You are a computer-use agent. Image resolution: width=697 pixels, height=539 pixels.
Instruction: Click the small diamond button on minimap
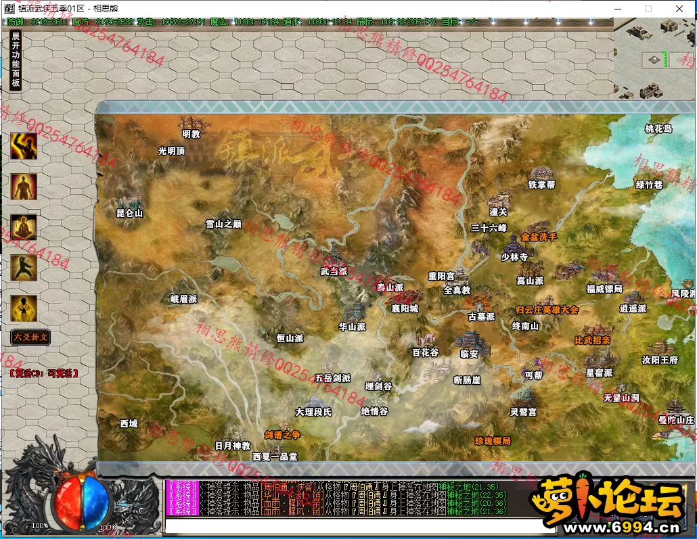[654, 60]
